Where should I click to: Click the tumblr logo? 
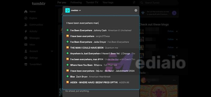pyautogui.click(x=39, y=3)
